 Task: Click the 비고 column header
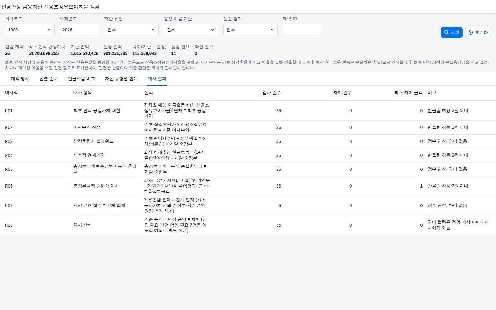pyautogui.click(x=432, y=93)
